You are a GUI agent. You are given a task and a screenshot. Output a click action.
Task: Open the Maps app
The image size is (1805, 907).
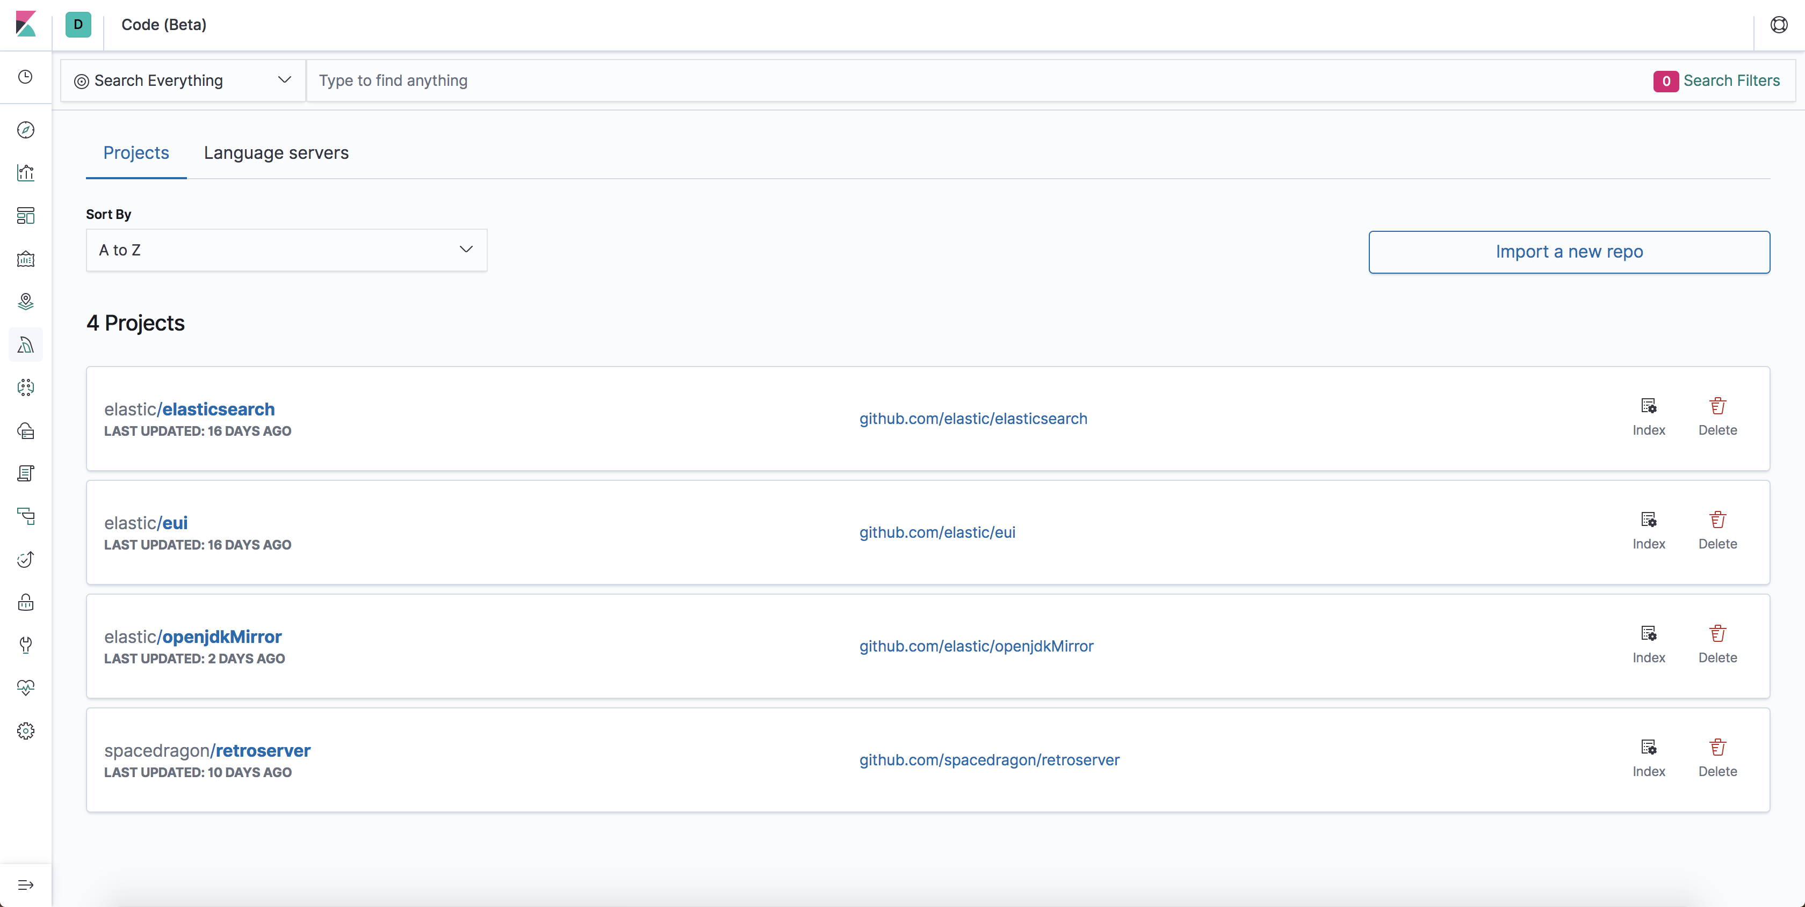pyautogui.click(x=25, y=301)
